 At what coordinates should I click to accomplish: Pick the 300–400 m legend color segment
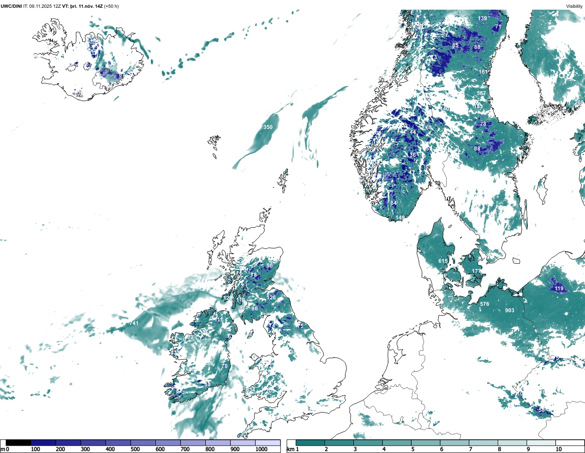(x=93, y=442)
